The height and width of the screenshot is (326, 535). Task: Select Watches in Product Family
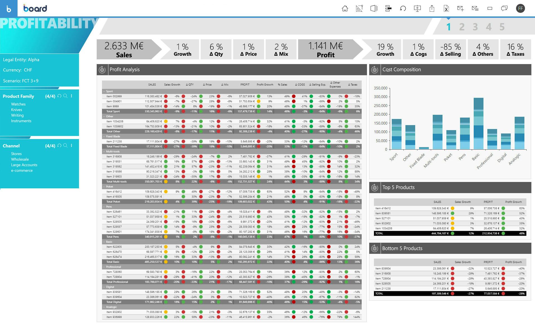[x=18, y=104]
